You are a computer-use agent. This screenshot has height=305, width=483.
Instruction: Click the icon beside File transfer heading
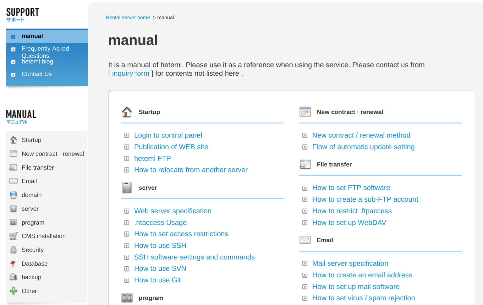305,164
